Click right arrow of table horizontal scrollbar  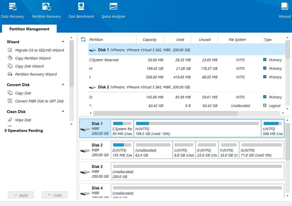click(283, 113)
